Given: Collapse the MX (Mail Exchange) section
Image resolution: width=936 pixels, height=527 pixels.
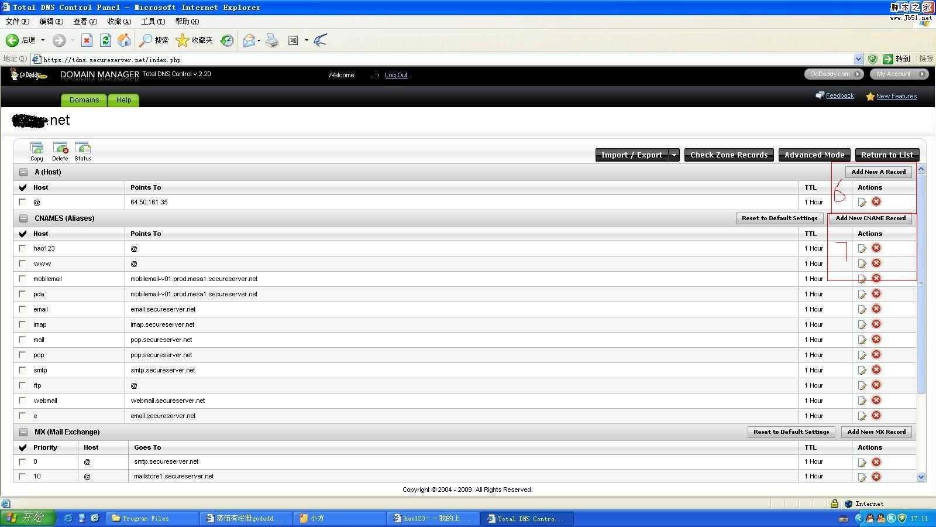Looking at the screenshot, I should 23,432.
